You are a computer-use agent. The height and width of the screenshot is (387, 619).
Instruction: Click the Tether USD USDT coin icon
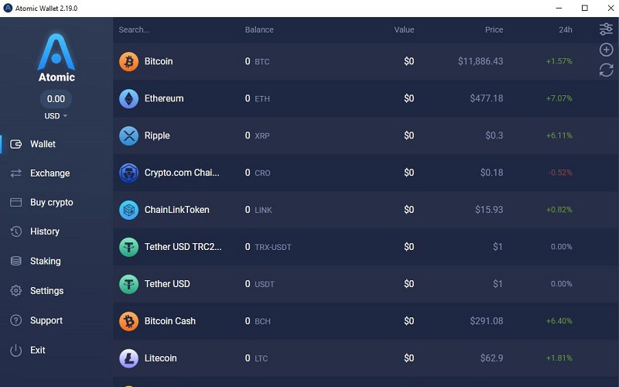[x=128, y=284]
